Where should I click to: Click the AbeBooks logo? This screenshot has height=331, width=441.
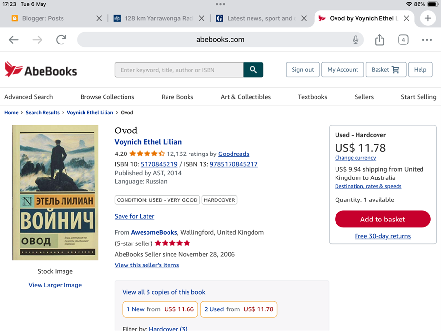point(41,70)
